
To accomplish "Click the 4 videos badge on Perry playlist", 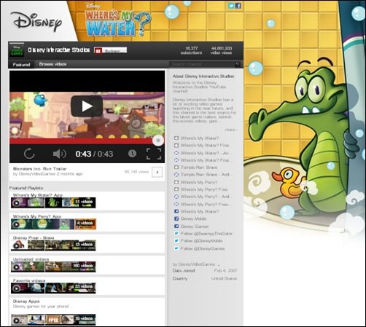I will (x=85, y=223).
